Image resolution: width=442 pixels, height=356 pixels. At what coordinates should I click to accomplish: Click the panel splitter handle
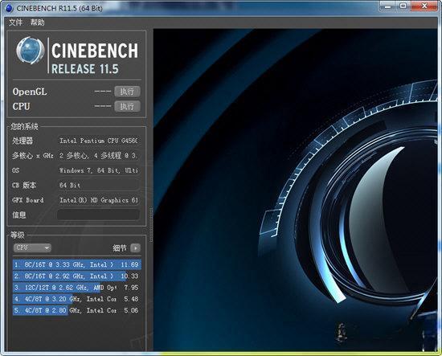pos(151,225)
